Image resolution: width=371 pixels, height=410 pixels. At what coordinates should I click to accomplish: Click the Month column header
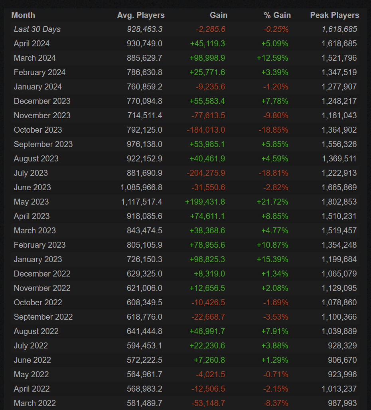click(23, 15)
